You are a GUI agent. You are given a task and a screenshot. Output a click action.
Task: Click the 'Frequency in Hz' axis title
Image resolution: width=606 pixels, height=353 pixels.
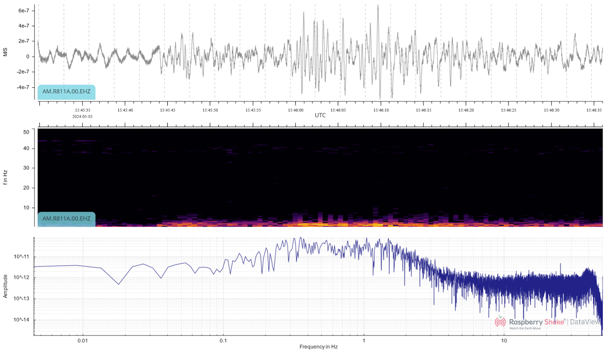coord(318,347)
